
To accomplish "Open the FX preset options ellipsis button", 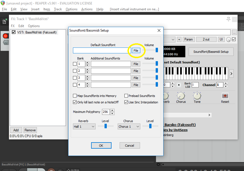I will click(234, 32).
